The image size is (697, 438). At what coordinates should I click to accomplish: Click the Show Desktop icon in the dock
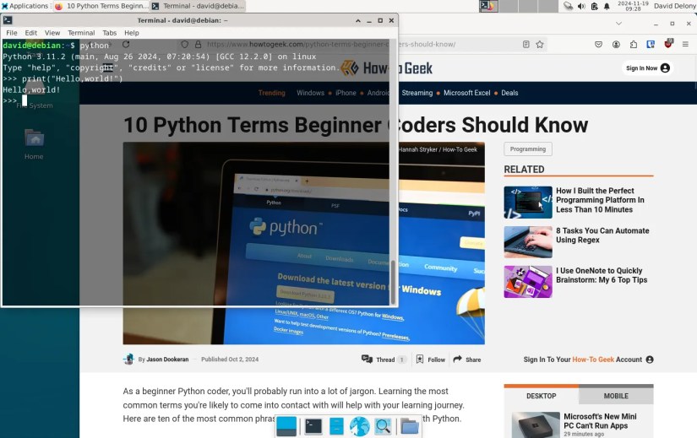pyautogui.click(x=286, y=426)
